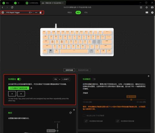The width and height of the screenshot is (155, 133).
Task: Select the assigned D key box
Action: [21, 94]
